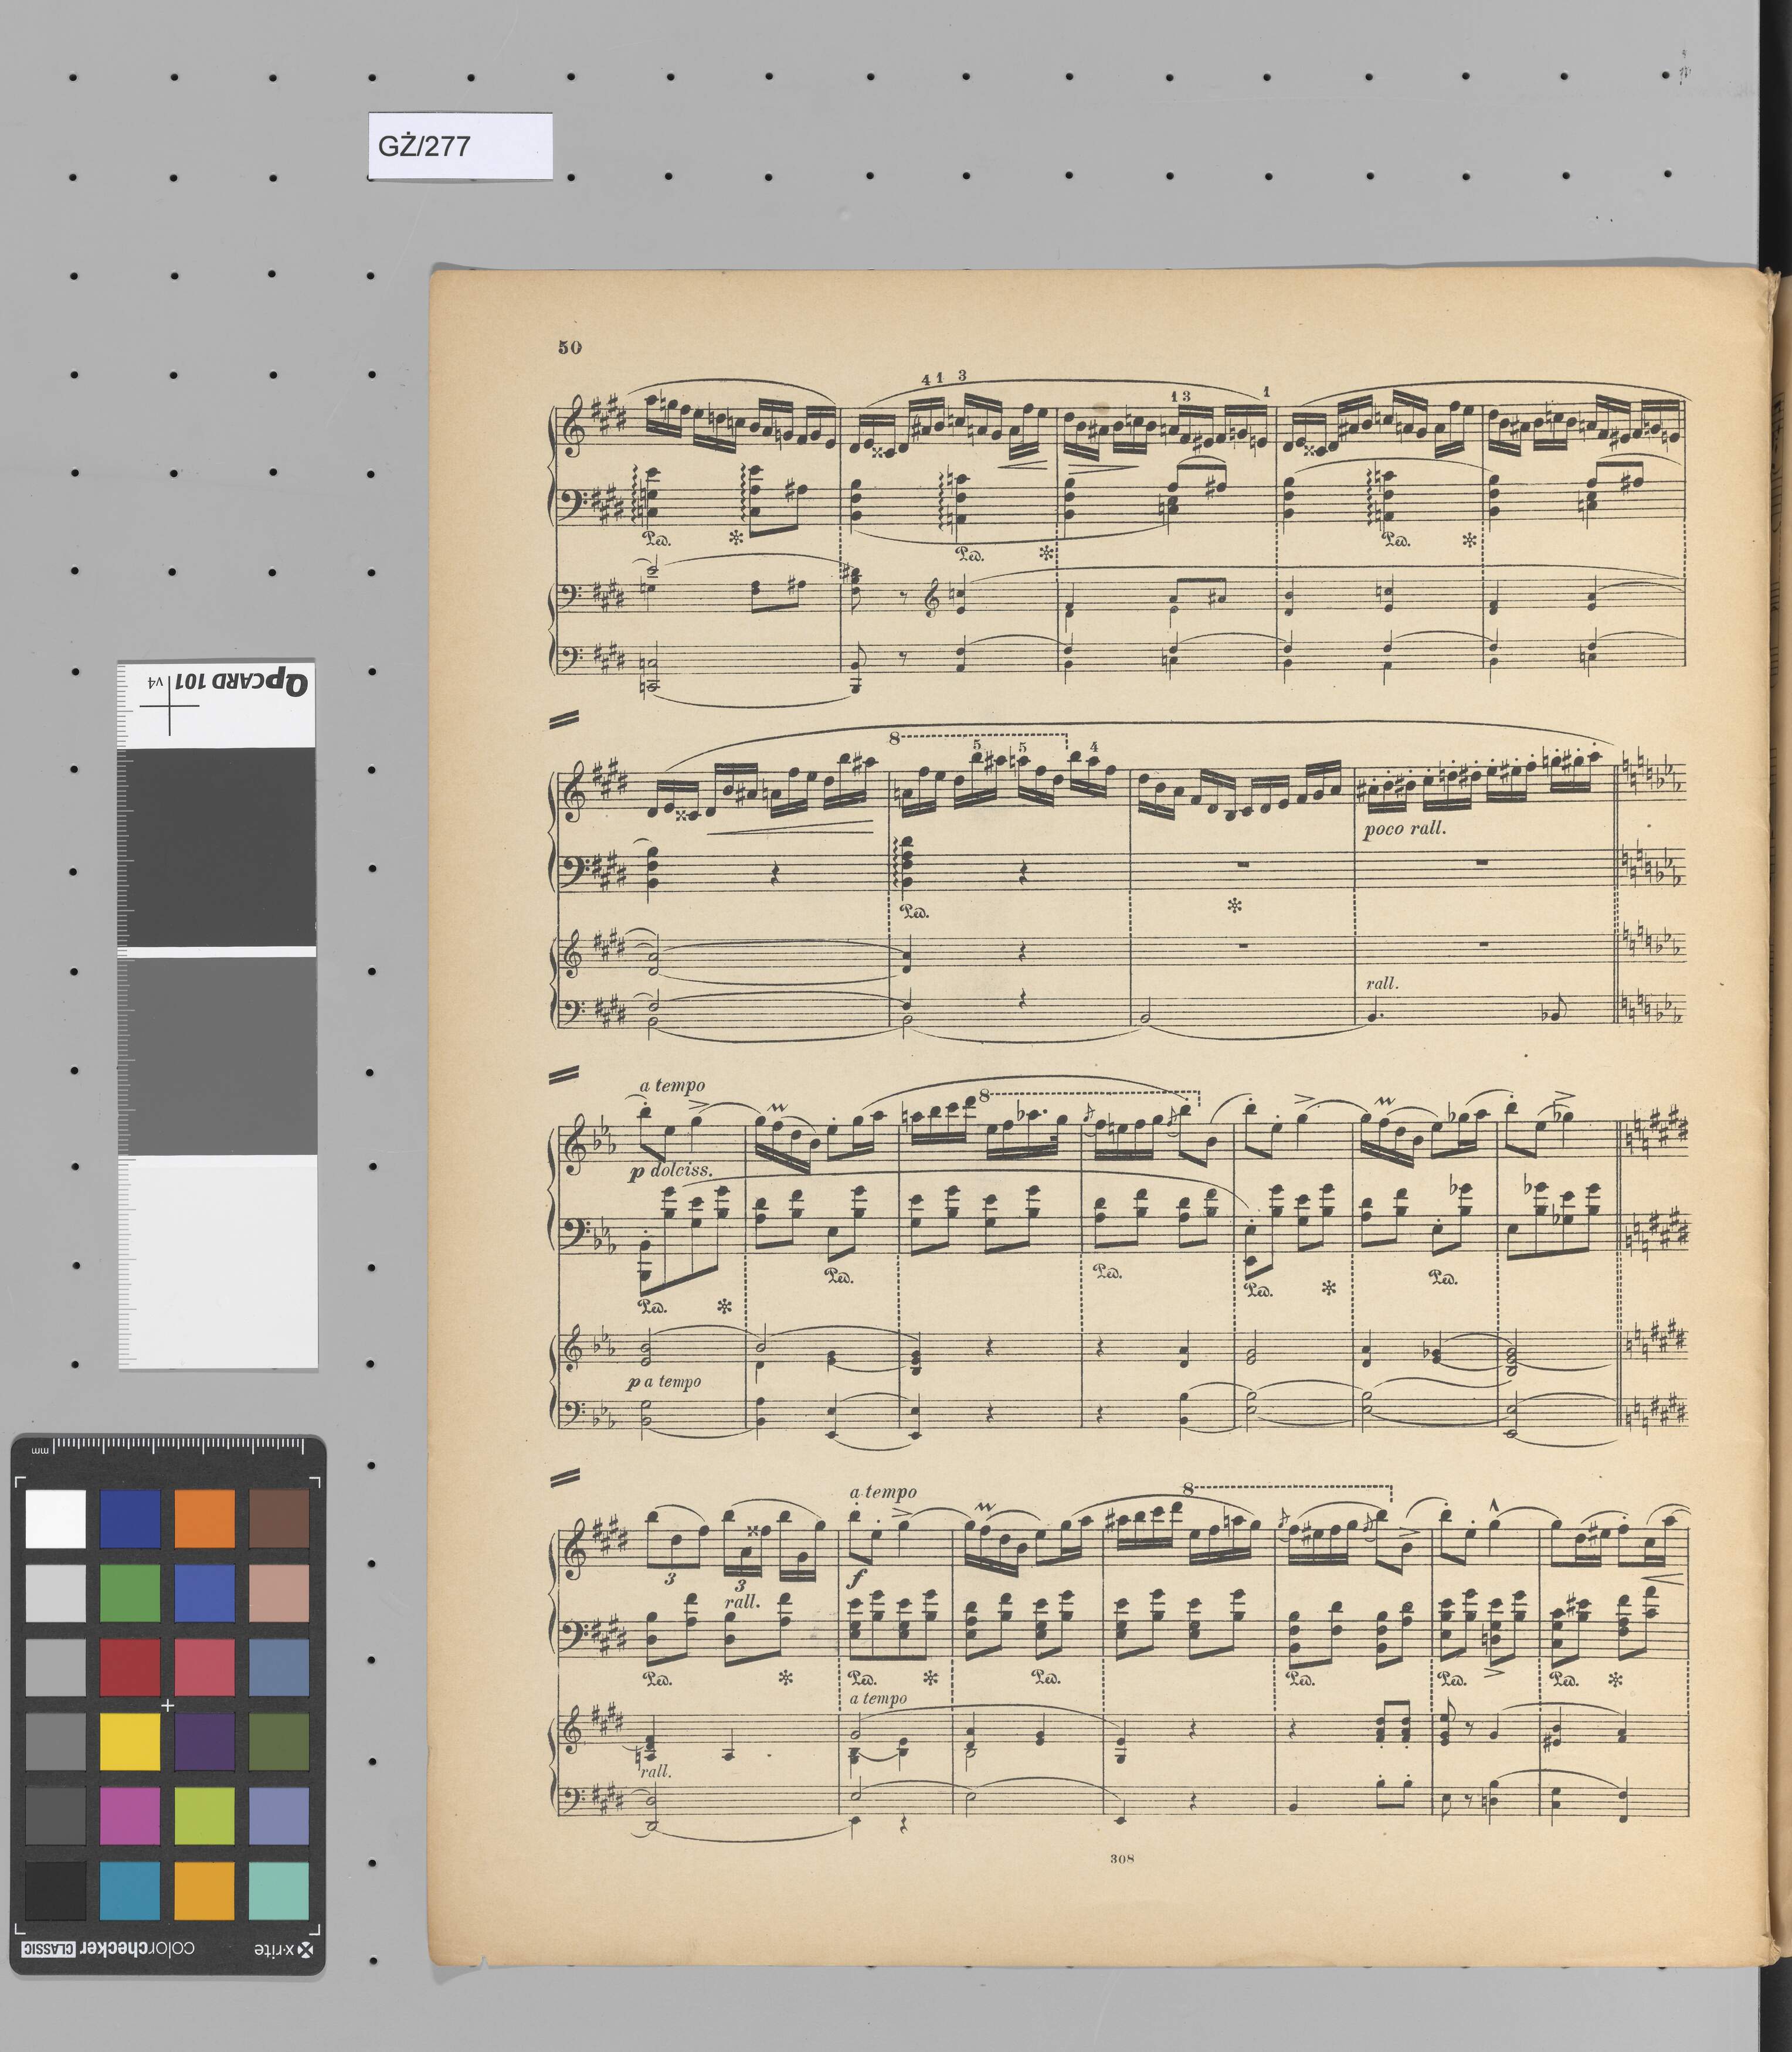Click the lime yellow-green checker swatch
This screenshot has width=1792, height=2052.
(204, 1817)
